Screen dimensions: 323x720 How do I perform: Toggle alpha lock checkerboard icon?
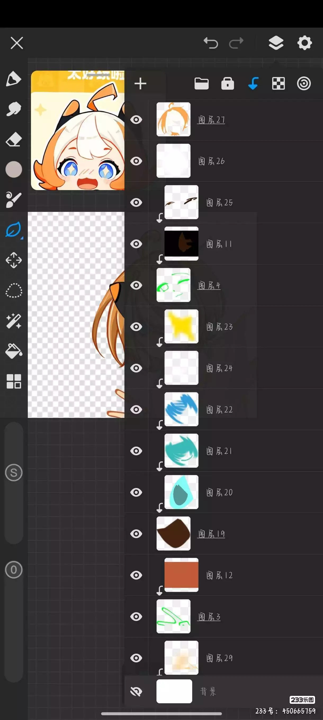point(279,84)
